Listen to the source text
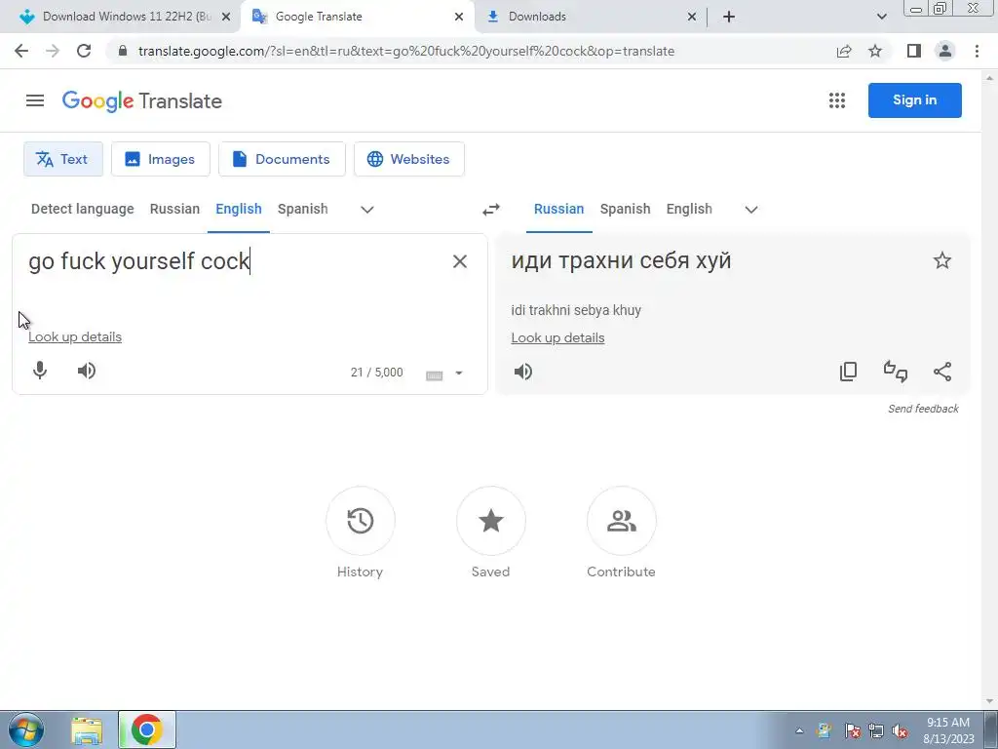The height and width of the screenshot is (749, 998). click(87, 371)
